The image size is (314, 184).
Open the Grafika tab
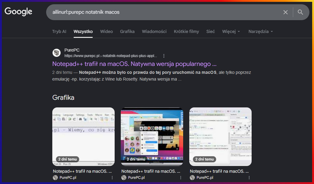[x=127, y=31]
